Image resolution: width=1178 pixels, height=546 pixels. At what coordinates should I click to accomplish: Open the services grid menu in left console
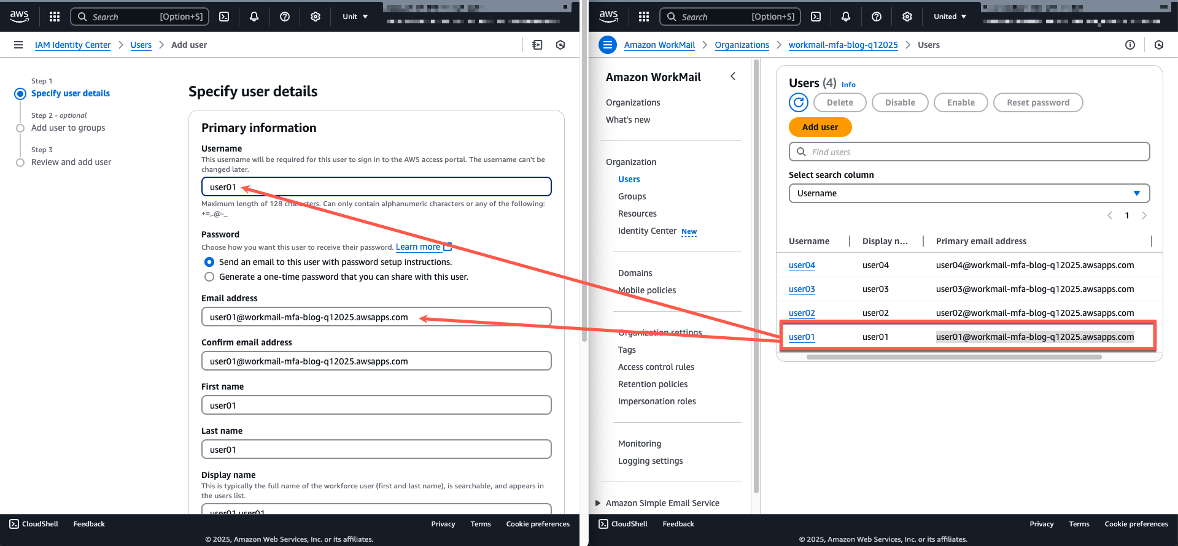(x=55, y=17)
